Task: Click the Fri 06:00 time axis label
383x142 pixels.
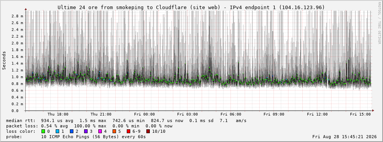Action: [x=231, y=114]
